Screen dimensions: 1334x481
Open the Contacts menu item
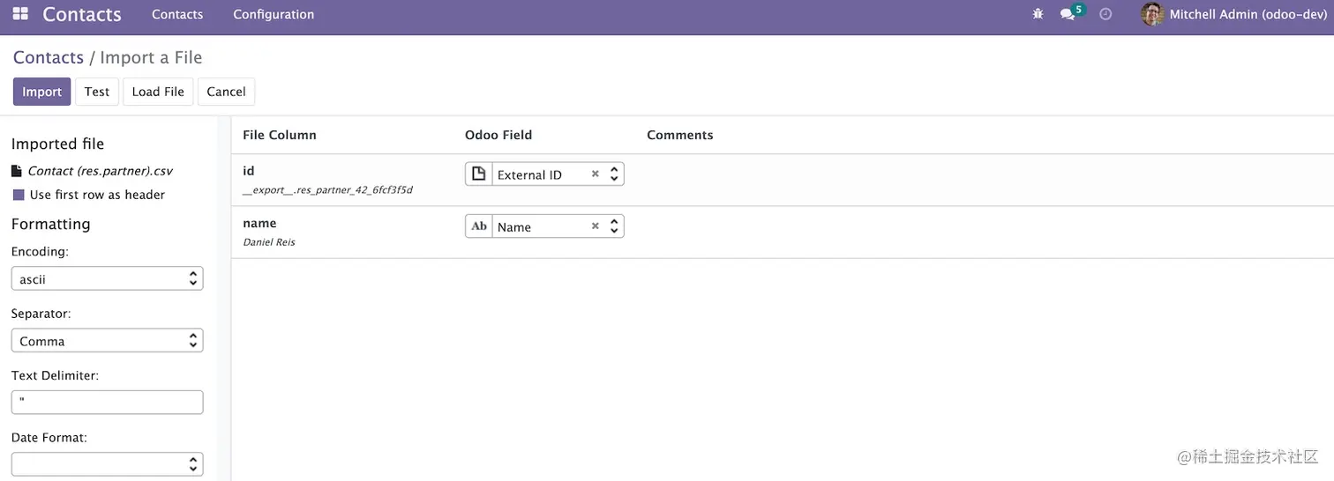click(177, 14)
